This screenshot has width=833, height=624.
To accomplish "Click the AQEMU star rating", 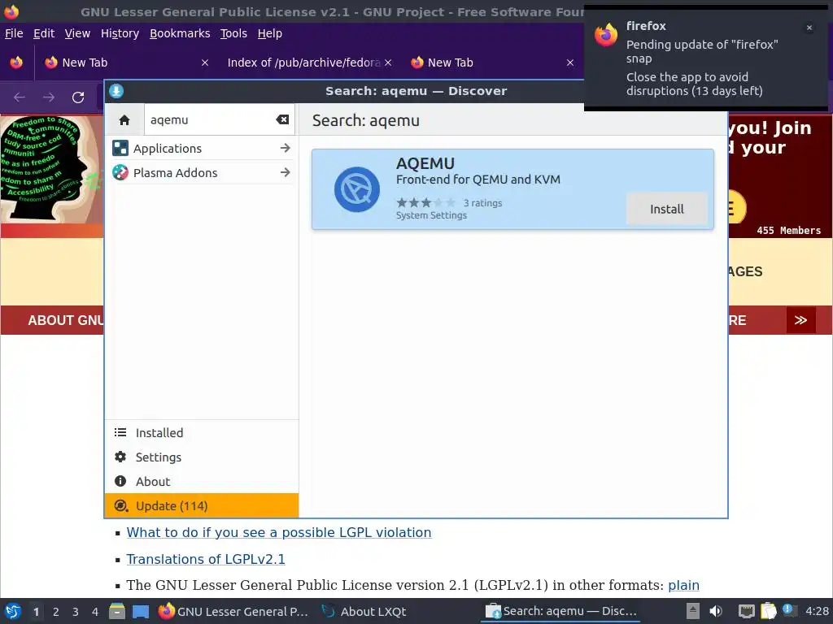I will (426, 202).
